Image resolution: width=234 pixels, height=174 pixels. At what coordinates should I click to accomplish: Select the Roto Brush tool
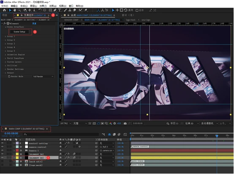coord(80,10)
